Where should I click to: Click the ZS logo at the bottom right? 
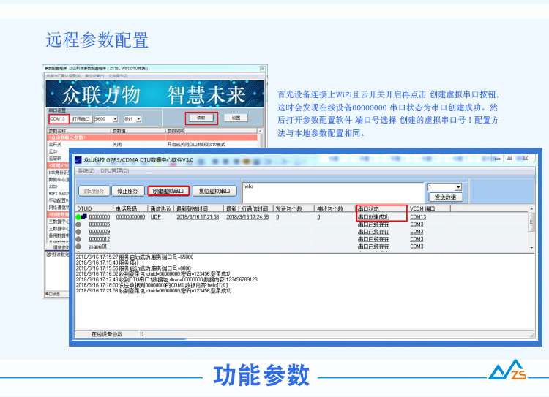point(508,370)
